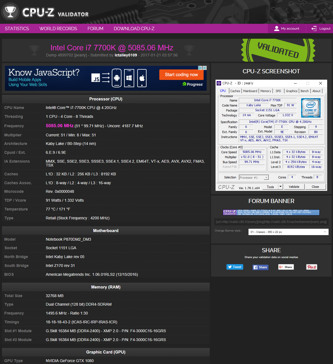The height and width of the screenshot is (364, 333).
Task: Go to the FORUM menu item
Action: coord(95,28)
